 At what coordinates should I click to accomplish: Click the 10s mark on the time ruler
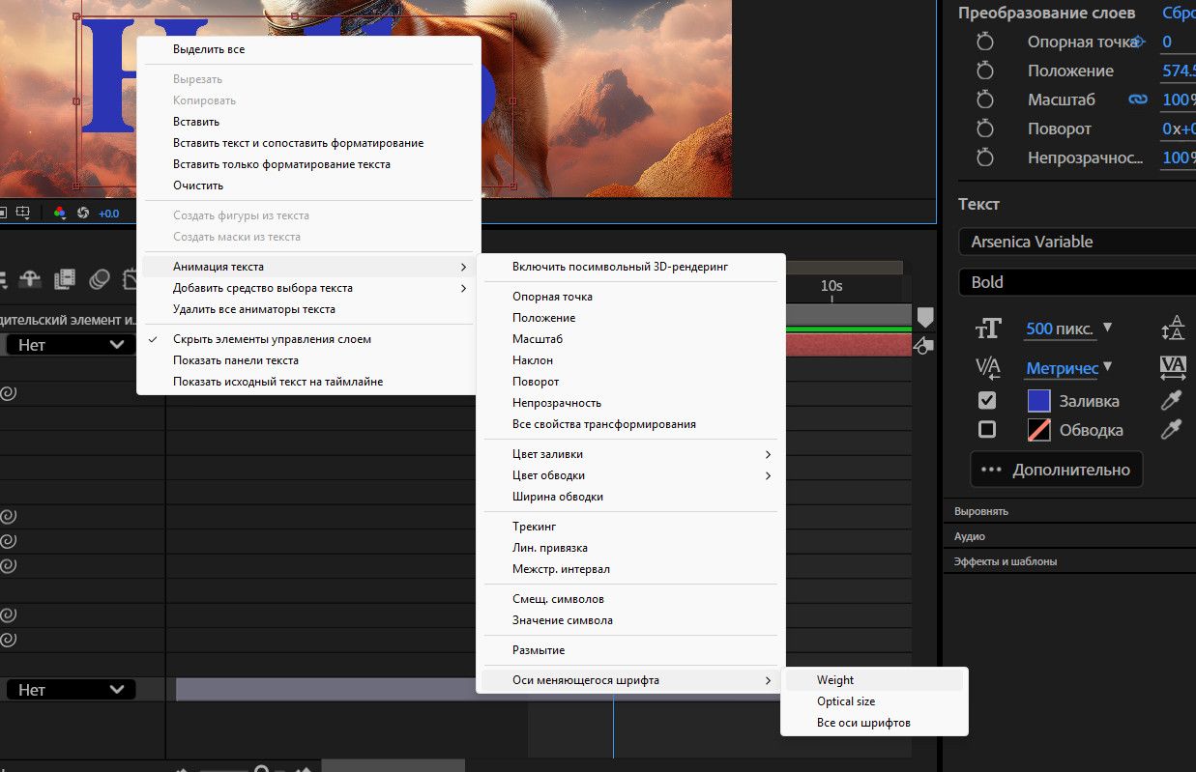coord(831,286)
